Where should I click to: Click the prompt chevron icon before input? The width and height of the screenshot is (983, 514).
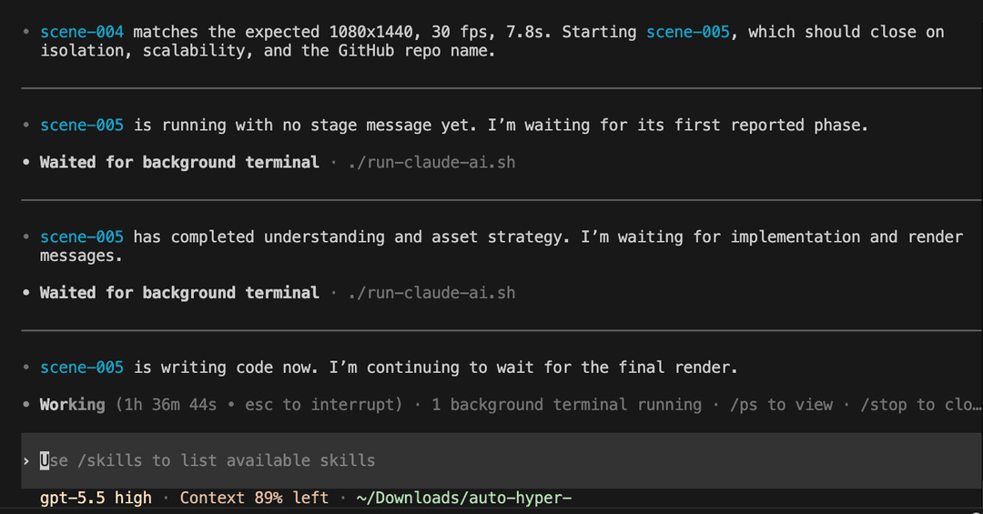[26, 461]
